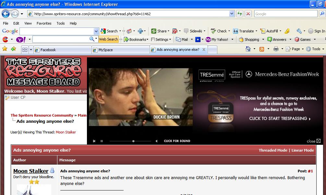
Task: Click Check spelling on Google toolbar
Action: coord(220,31)
